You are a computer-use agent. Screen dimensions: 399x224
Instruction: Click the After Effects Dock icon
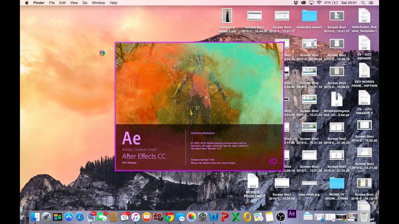click(x=292, y=214)
